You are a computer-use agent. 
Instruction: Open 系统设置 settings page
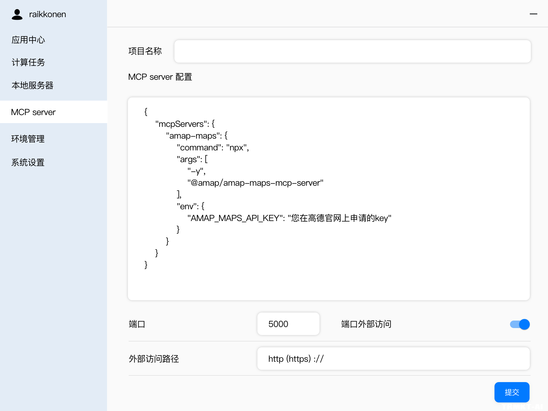[28, 162]
